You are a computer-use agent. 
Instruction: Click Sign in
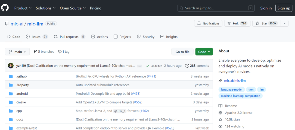point(266,8)
